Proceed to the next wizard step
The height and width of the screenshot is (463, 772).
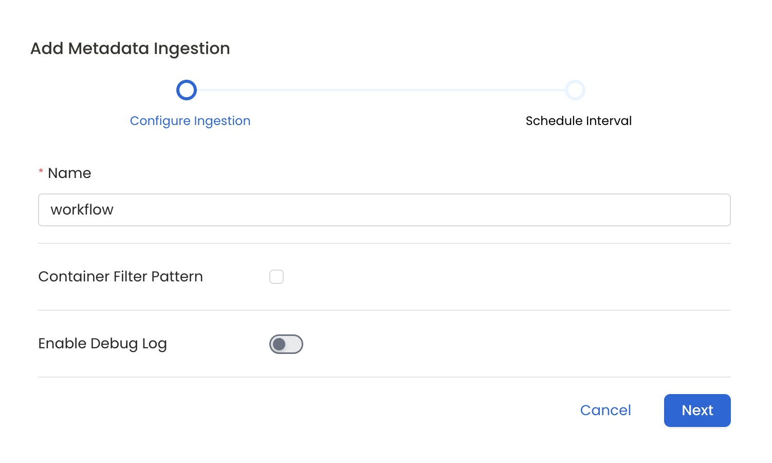click(x=697, y=410)
